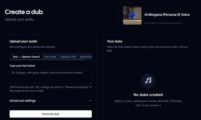Click the AI Morgana (Persona 5) Voice title
Viewport: 201px width, 120px height.
(167, 15)
